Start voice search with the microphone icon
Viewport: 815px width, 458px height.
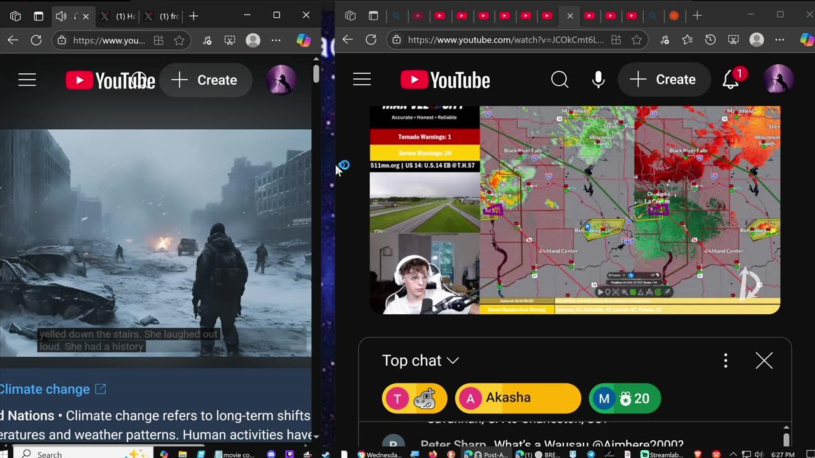point(598,80)
